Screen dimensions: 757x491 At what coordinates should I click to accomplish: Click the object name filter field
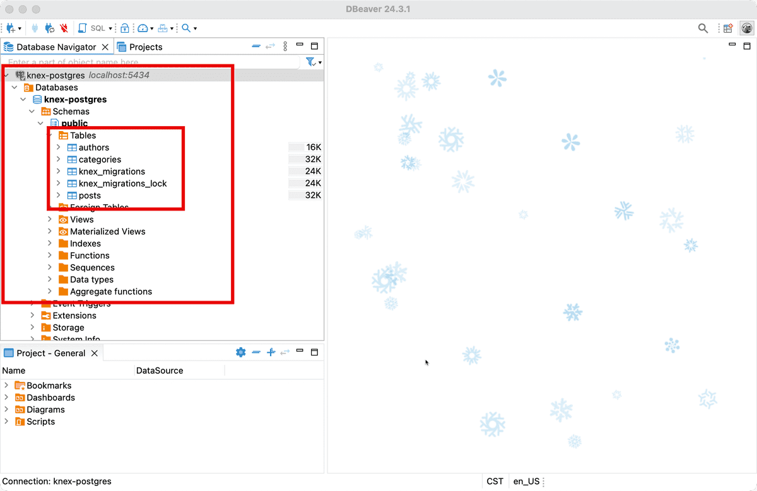(151, 62)
